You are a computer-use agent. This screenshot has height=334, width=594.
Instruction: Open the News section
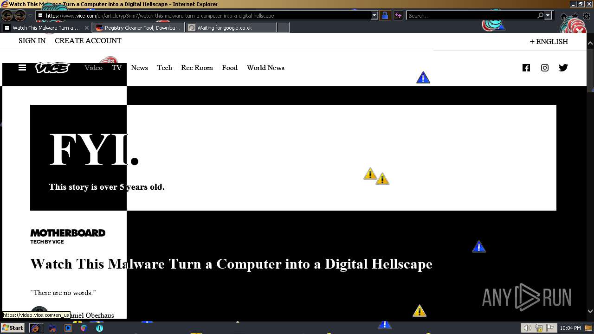(139, 68)
